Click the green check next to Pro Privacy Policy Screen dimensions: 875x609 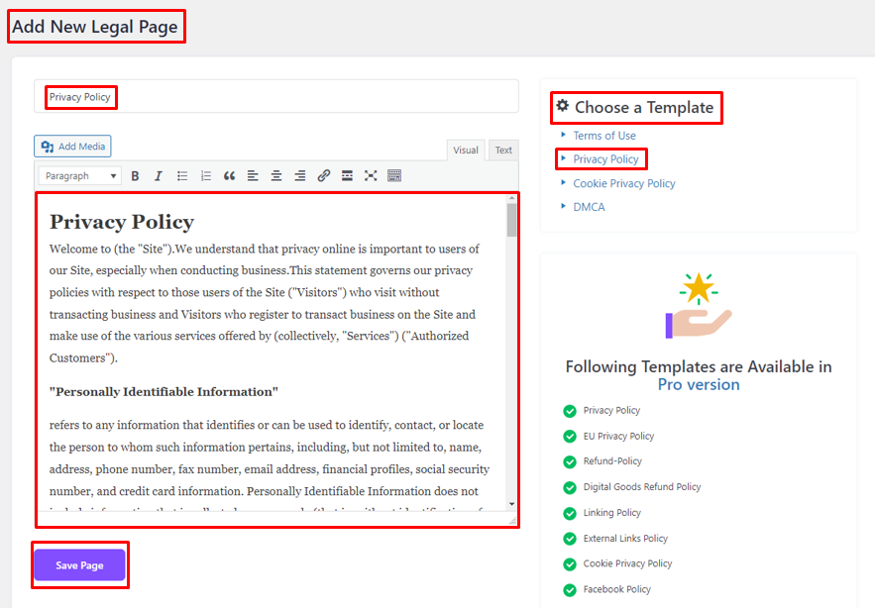pos(570,411)
